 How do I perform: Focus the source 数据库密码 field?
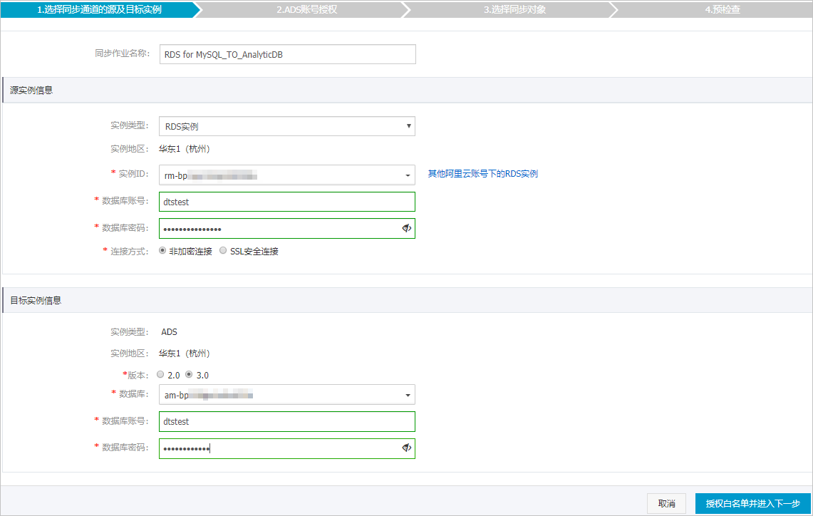[286, 228]
